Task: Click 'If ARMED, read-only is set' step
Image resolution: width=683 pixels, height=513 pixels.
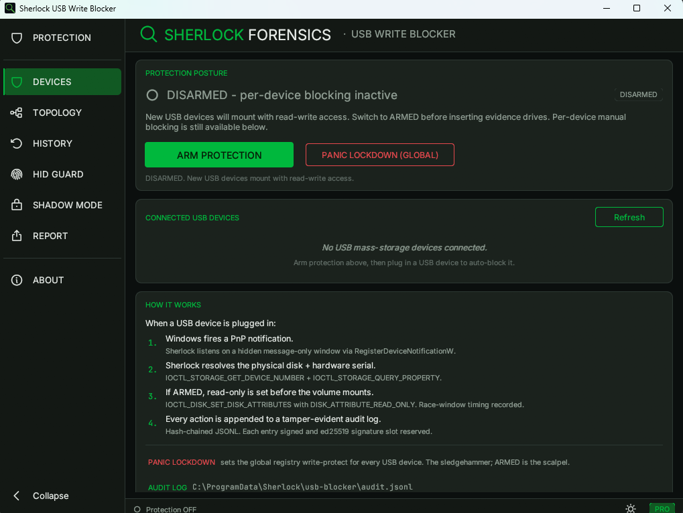Action: coord(269,392)
